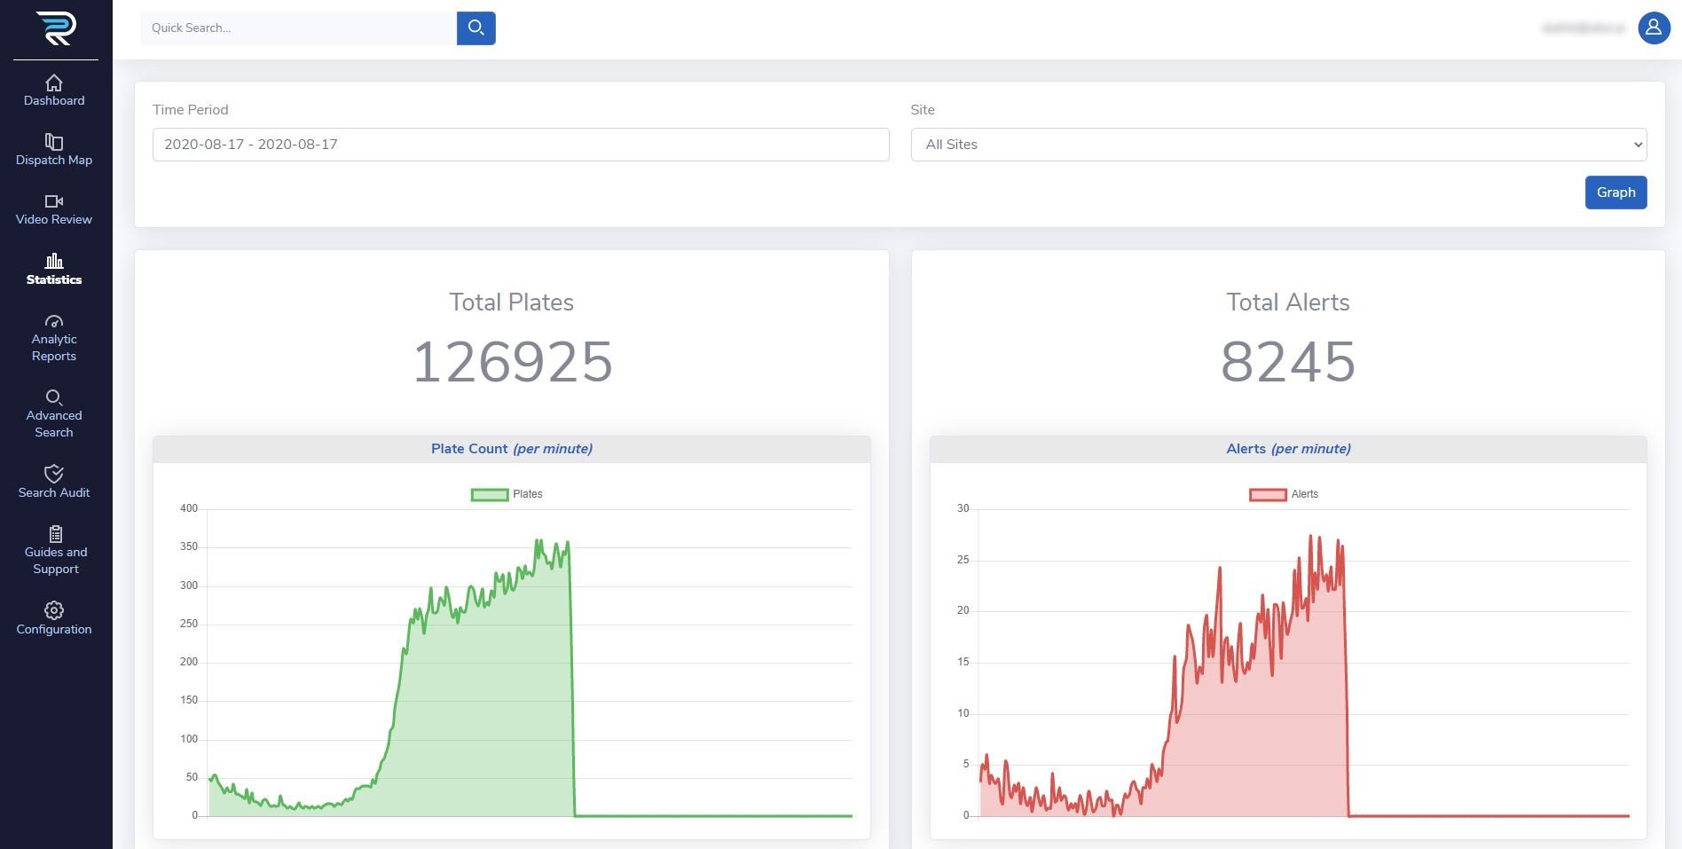
Task: Open the Dispatch Map icon
Action: tap(54, 142)
